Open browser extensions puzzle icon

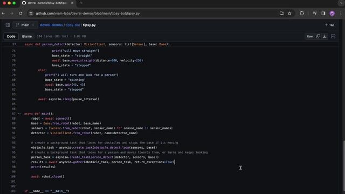coord(302,13)
